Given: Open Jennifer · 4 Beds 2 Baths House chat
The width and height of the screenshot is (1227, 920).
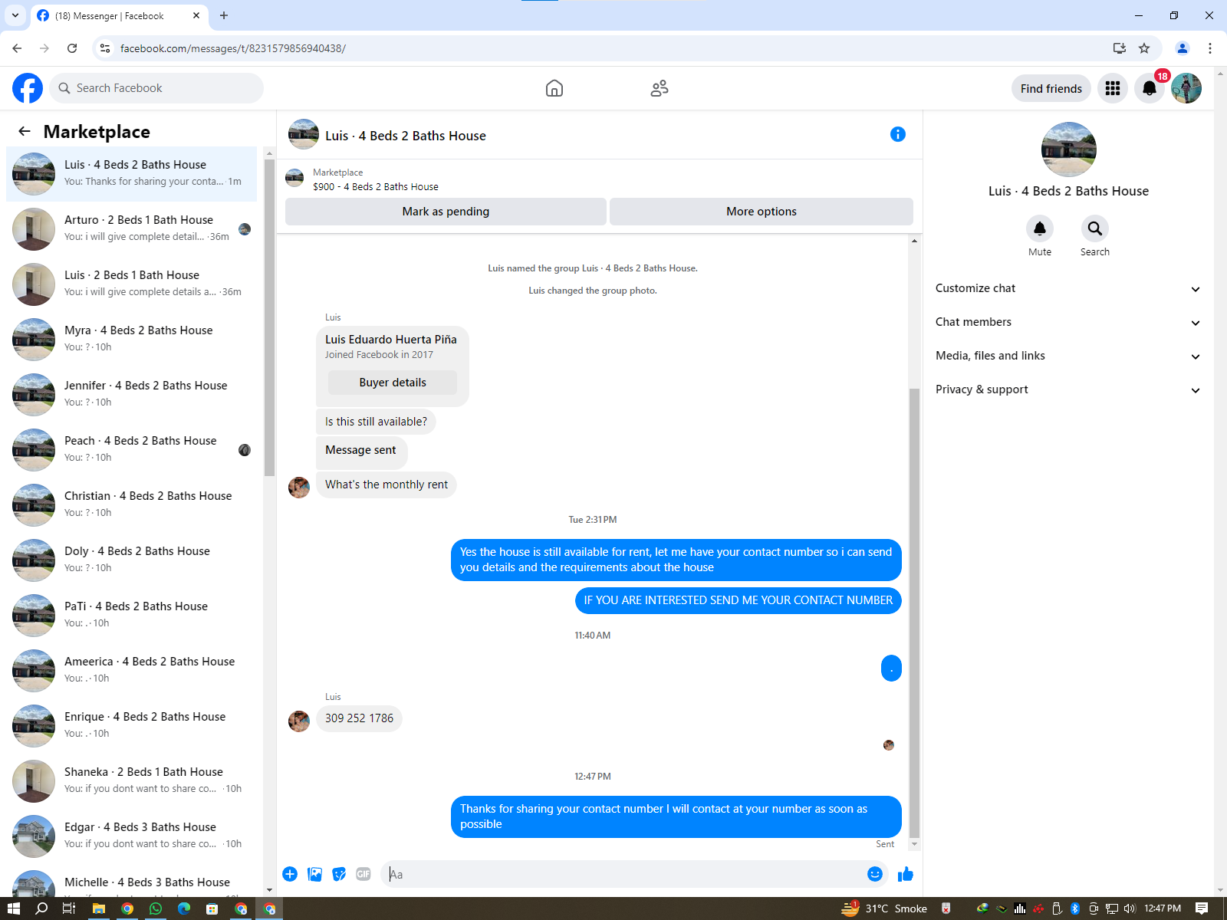Looking at the screenshot, I should (x=132, y=395).
